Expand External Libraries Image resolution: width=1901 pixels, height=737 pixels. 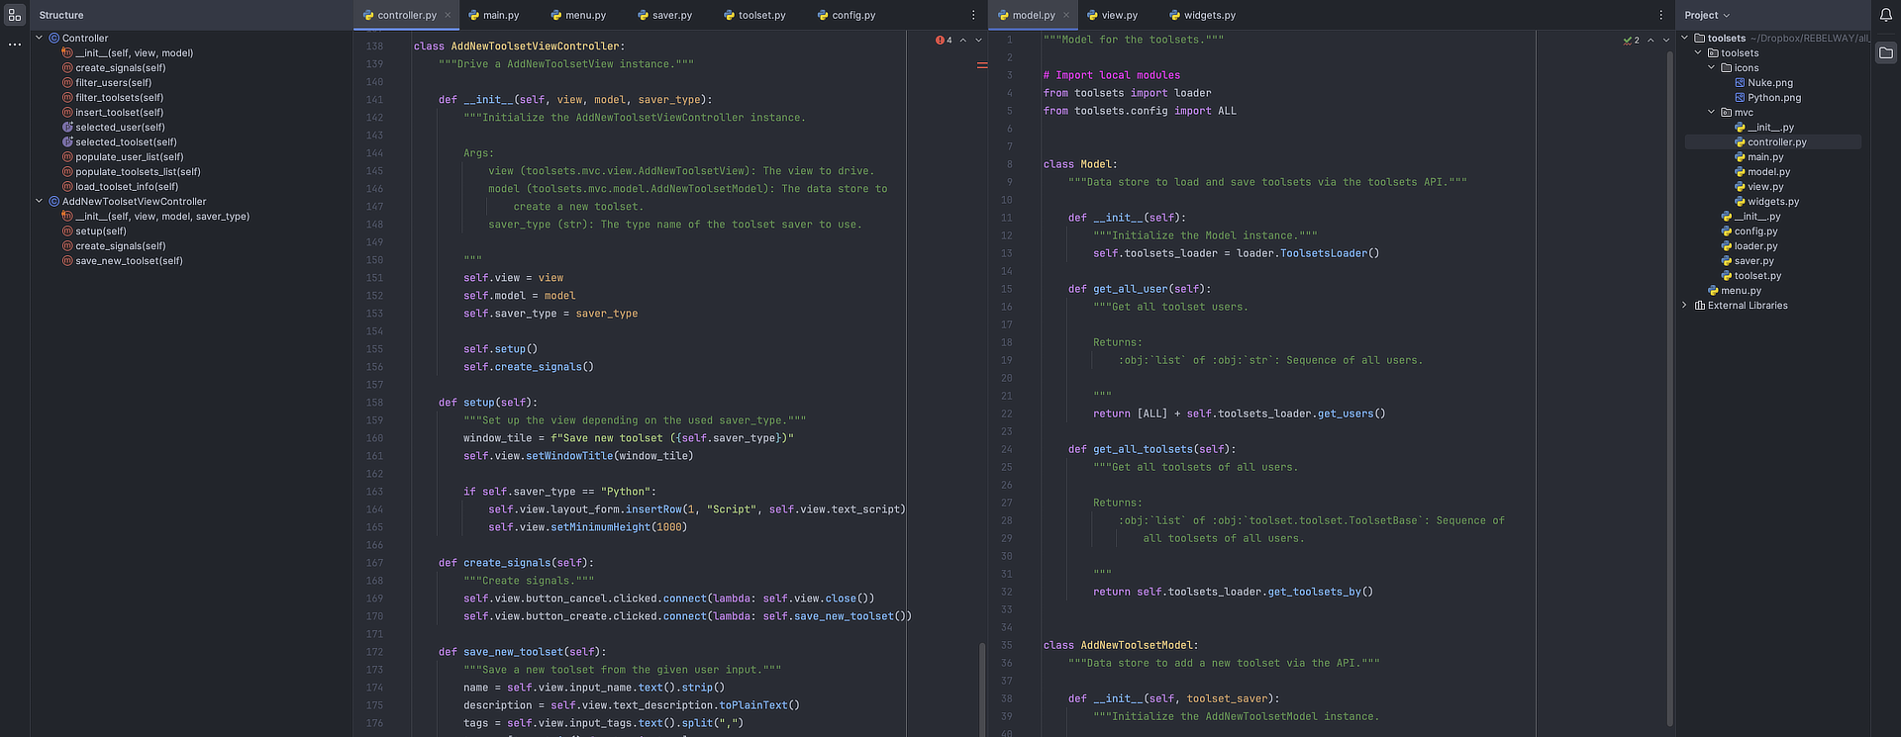click(x=1685, y=306)
